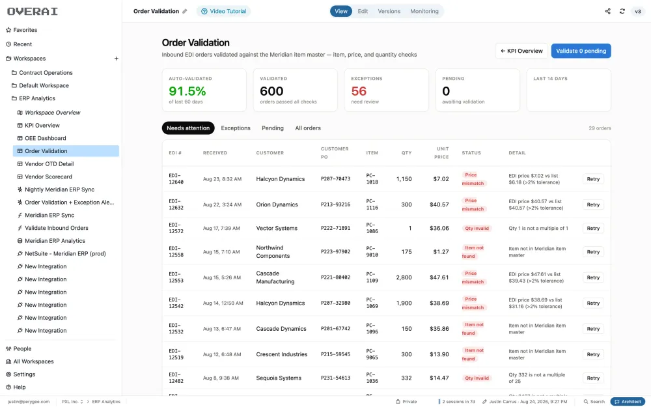Viewport: 651px width, 407px height.
Task: Go back via the KPI Overview button
Action: click(521, 51)
